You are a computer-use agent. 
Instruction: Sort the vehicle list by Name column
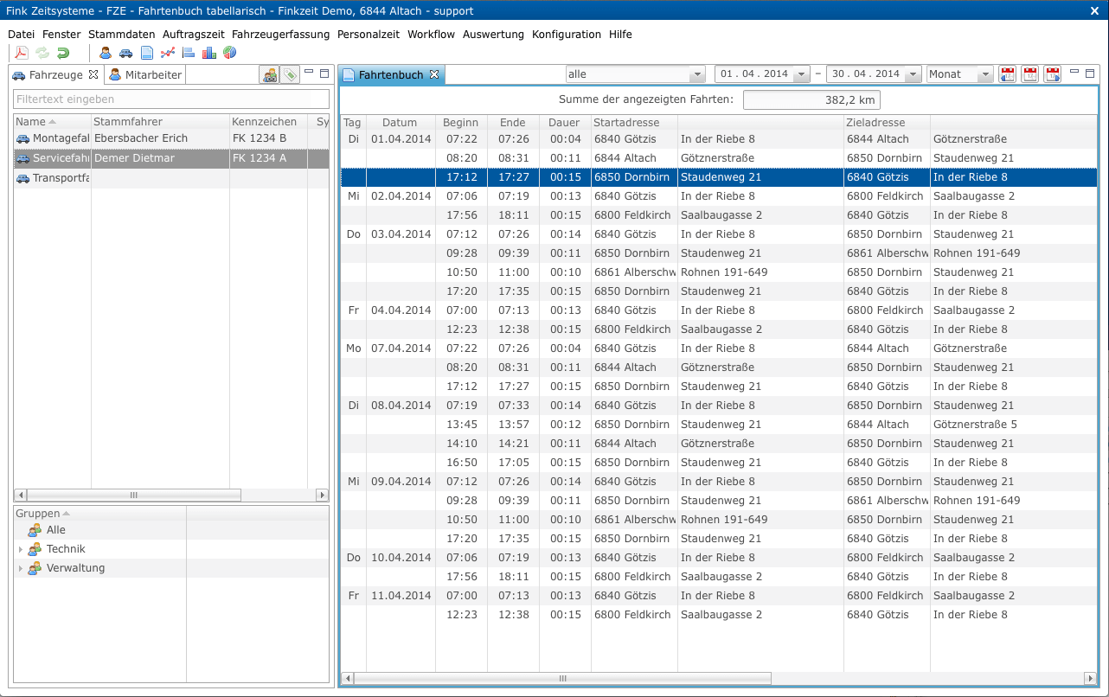pos(52,122)
